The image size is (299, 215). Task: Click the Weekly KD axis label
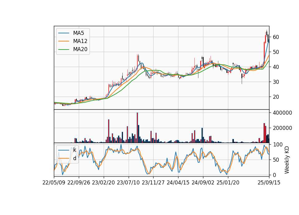287,160
